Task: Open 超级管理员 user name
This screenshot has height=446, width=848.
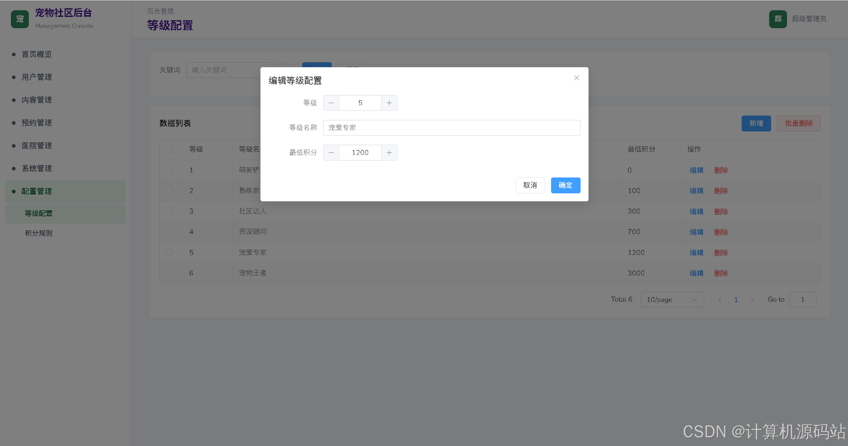Action: click(x=809, y=19)
